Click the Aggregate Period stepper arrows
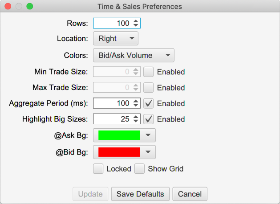This screenshot has height=204, width=280. click(136, 103)
